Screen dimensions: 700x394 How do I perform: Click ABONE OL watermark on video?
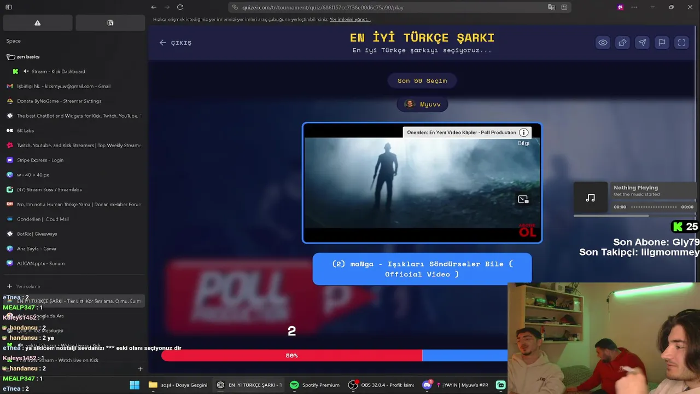(527, 230)
